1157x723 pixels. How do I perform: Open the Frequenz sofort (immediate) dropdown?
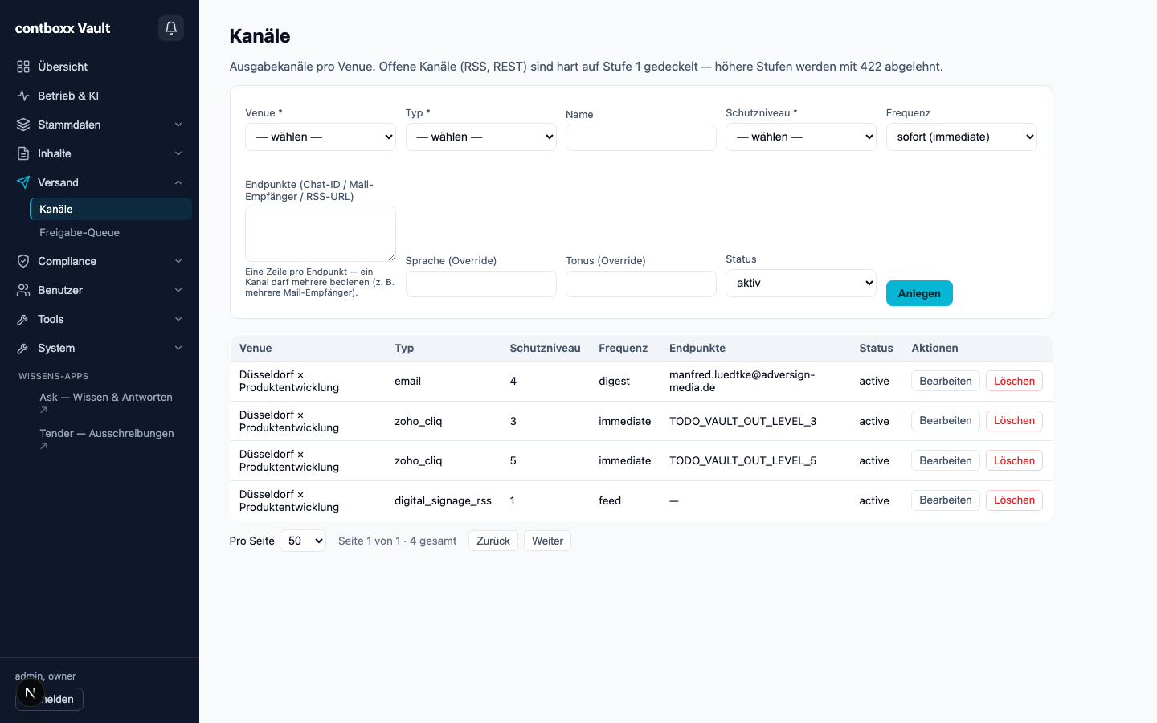point(961,137)
